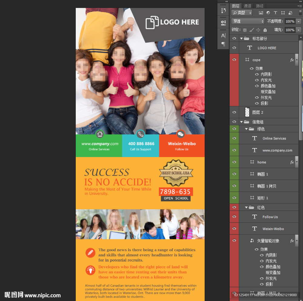Open the Paragraph panel icon

click(223, 44)
